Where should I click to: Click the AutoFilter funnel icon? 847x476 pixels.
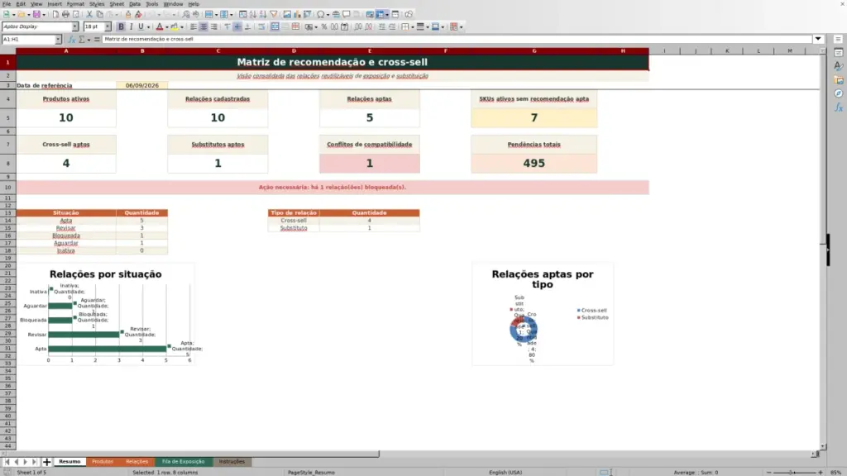coord(273,14)
